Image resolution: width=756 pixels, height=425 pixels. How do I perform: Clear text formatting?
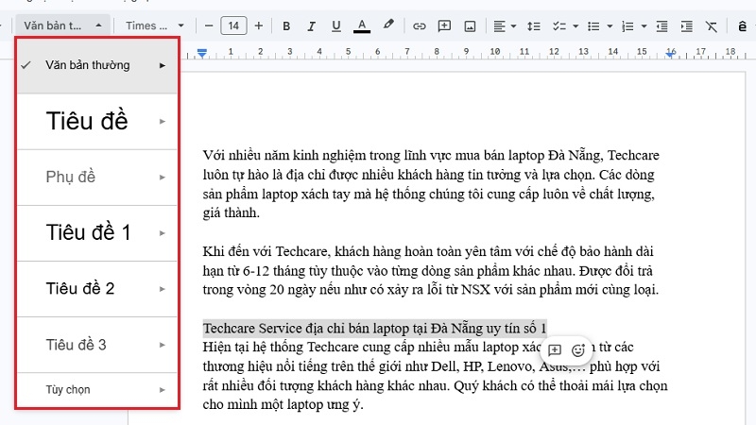(x=712, y=26)
